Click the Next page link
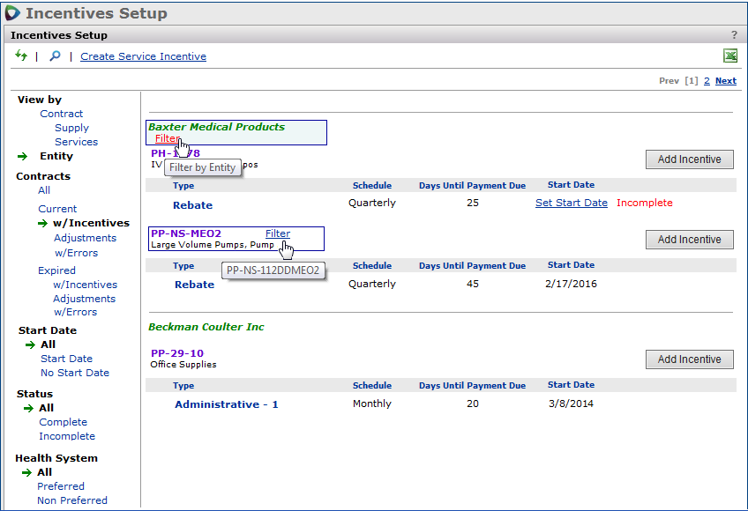This screenshot has height=511, width=748. (725, 81)
